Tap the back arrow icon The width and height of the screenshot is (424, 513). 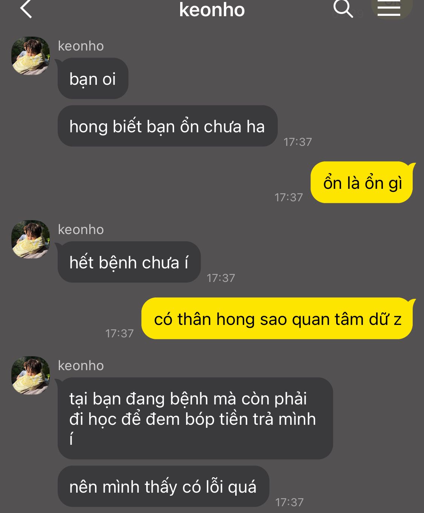click(26, 9)
